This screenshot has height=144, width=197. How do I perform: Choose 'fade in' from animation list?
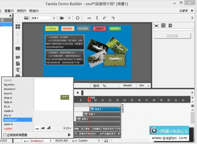pos(9,102)
